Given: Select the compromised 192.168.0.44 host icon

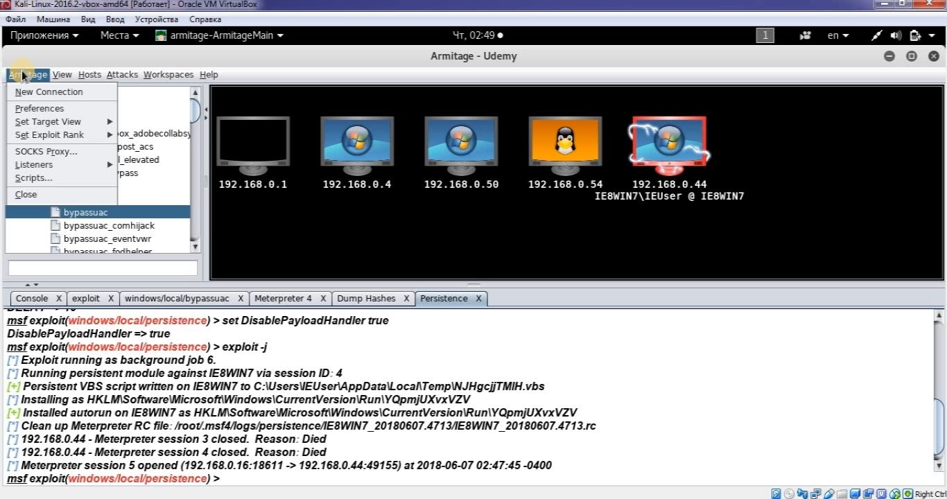Looking at the screenshot, I should pos(669,144).
